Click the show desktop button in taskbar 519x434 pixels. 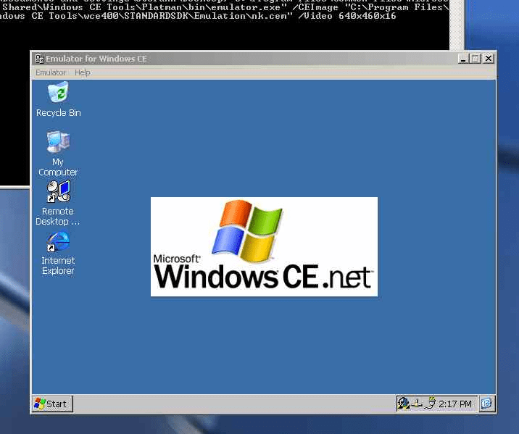click(x=486, y=404)
